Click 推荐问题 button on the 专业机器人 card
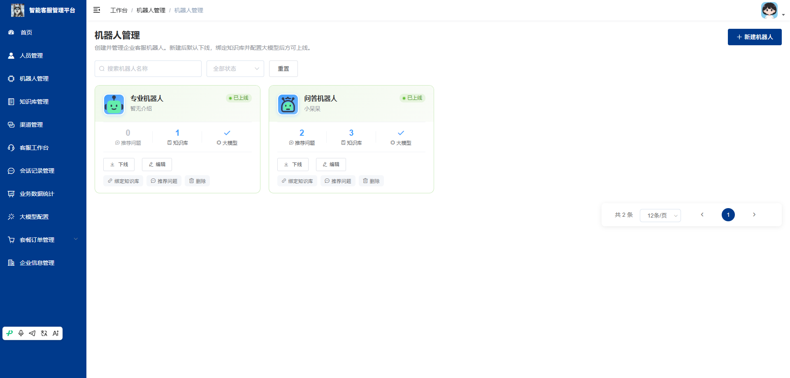 164,181
